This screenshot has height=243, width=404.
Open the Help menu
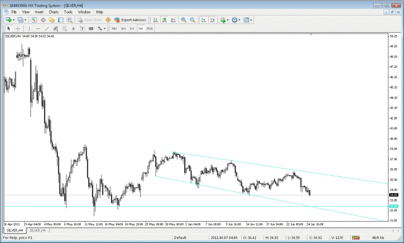pyautogui.click(x=100, y=12)
